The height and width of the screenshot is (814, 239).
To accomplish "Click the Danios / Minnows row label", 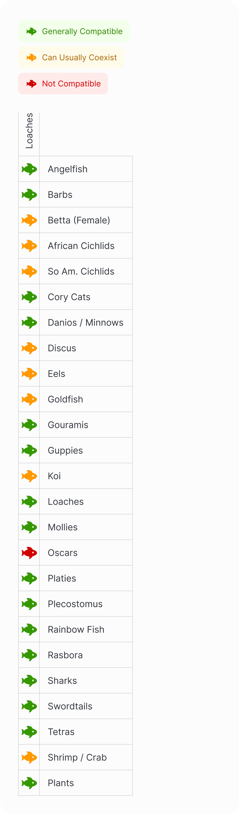I will [85, 323].
